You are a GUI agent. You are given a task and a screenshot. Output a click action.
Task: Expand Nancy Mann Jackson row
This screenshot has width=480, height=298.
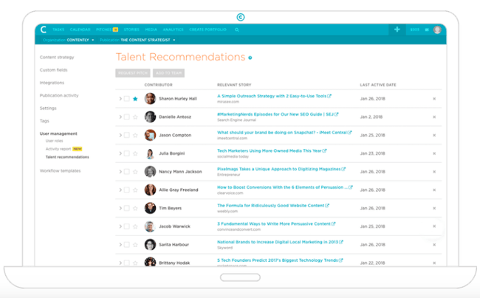coord(120,172)
